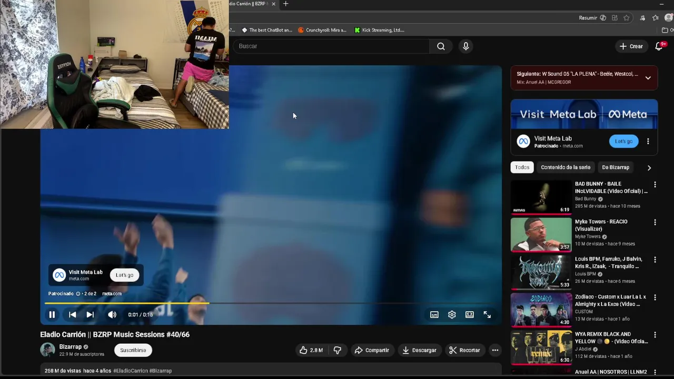
Task: Open the browser favorites list icon
Action: [x=656, y=18]
